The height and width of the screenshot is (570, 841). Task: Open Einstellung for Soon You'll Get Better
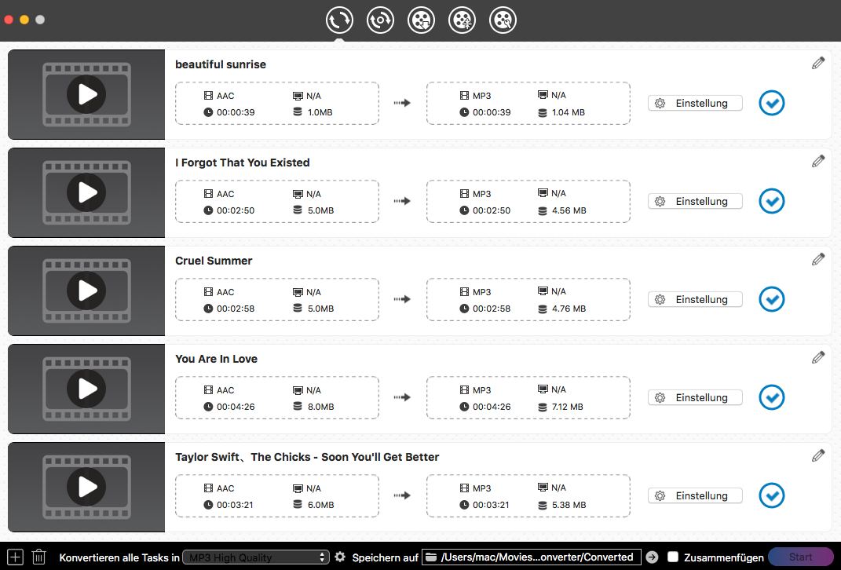click(695, 495)
